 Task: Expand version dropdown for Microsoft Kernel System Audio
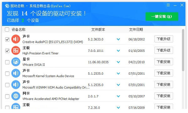pos(118,73)
